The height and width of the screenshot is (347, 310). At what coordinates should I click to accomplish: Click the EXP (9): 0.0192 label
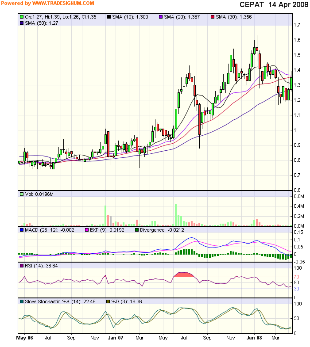tap(107, 230)
